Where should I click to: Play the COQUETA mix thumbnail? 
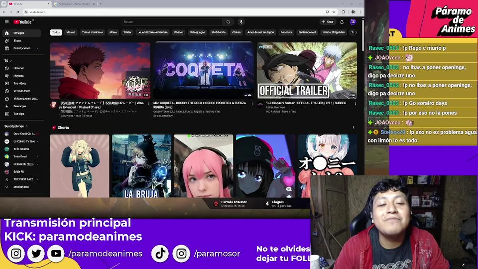(x=204, y=70)
